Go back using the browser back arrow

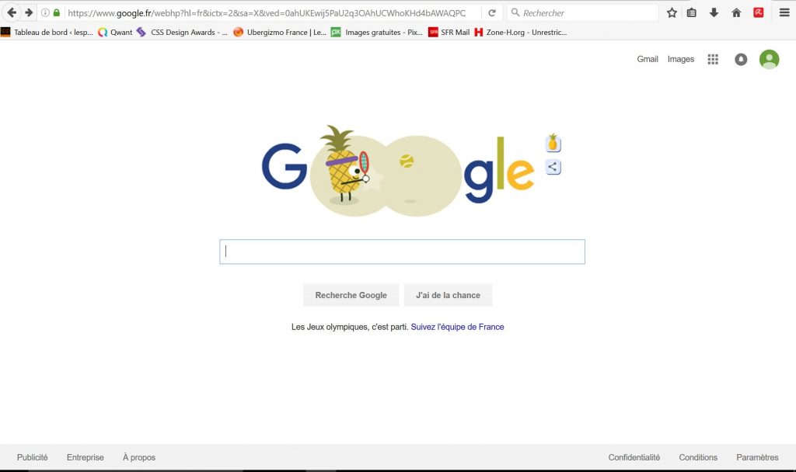pyautogui.click(x=12, y=12)
